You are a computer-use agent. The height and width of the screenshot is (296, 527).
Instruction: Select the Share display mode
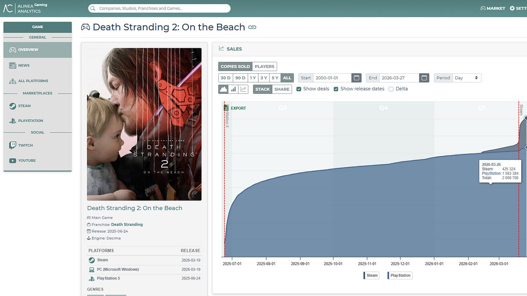click(x=282, y=89)
